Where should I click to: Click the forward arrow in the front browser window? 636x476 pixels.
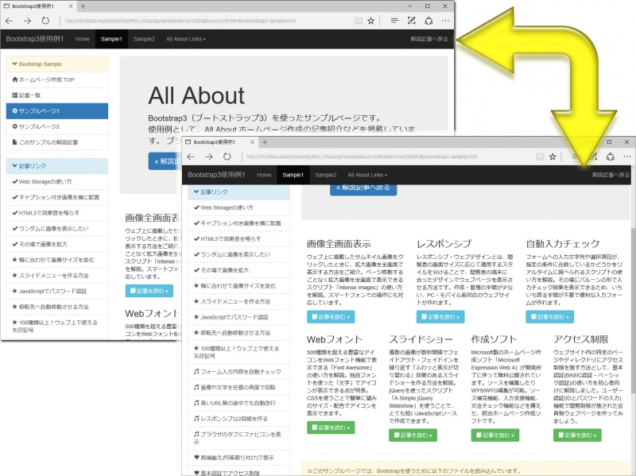click(209, 157)
